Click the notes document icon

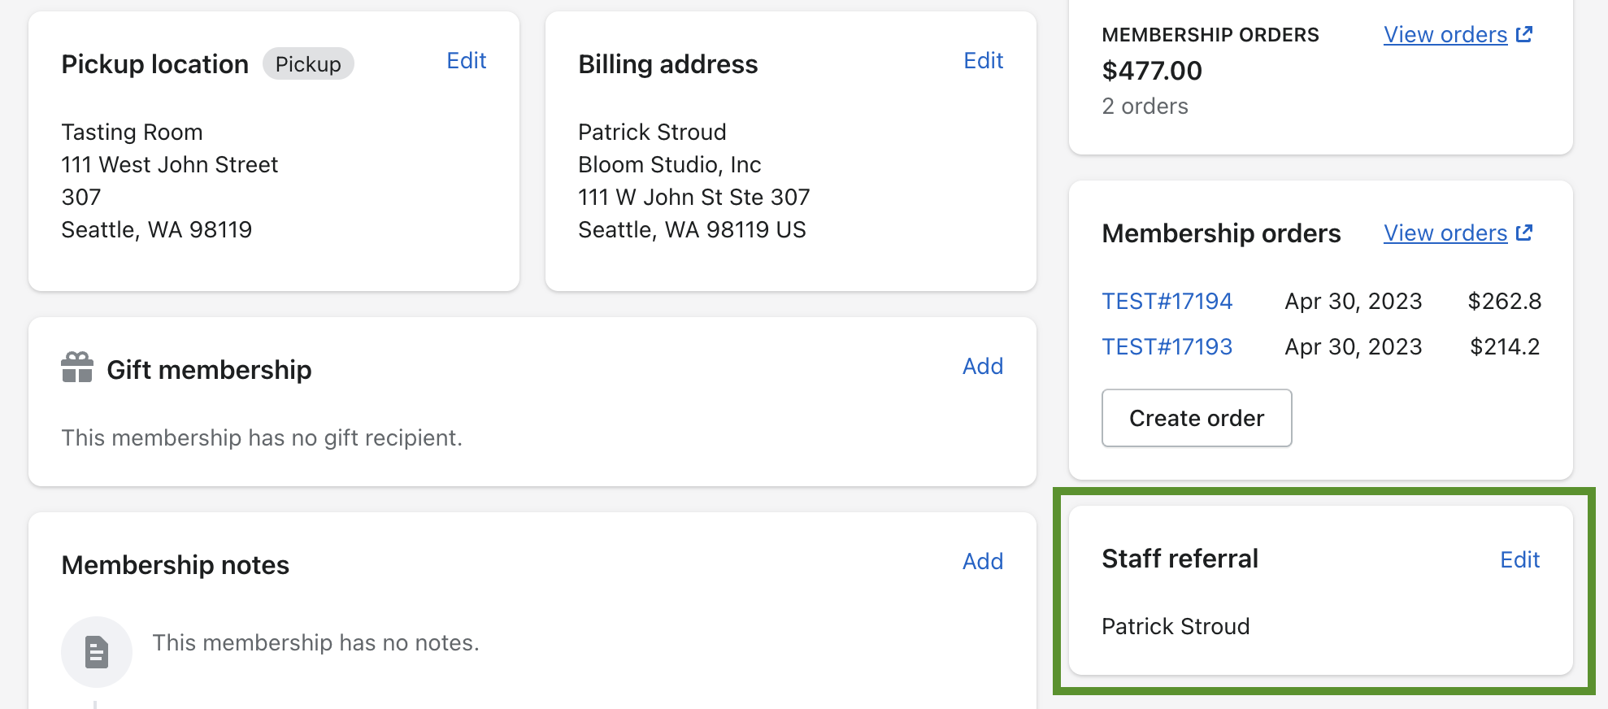click(x=97, y=652)
